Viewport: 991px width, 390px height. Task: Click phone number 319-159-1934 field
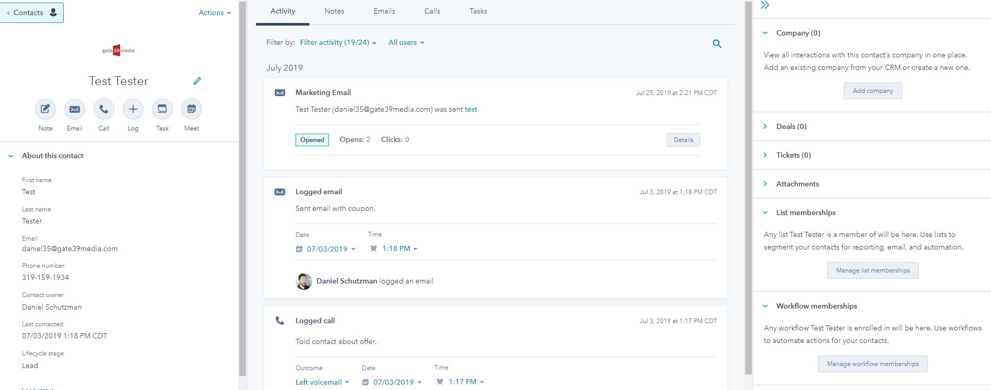click(45, 277)
